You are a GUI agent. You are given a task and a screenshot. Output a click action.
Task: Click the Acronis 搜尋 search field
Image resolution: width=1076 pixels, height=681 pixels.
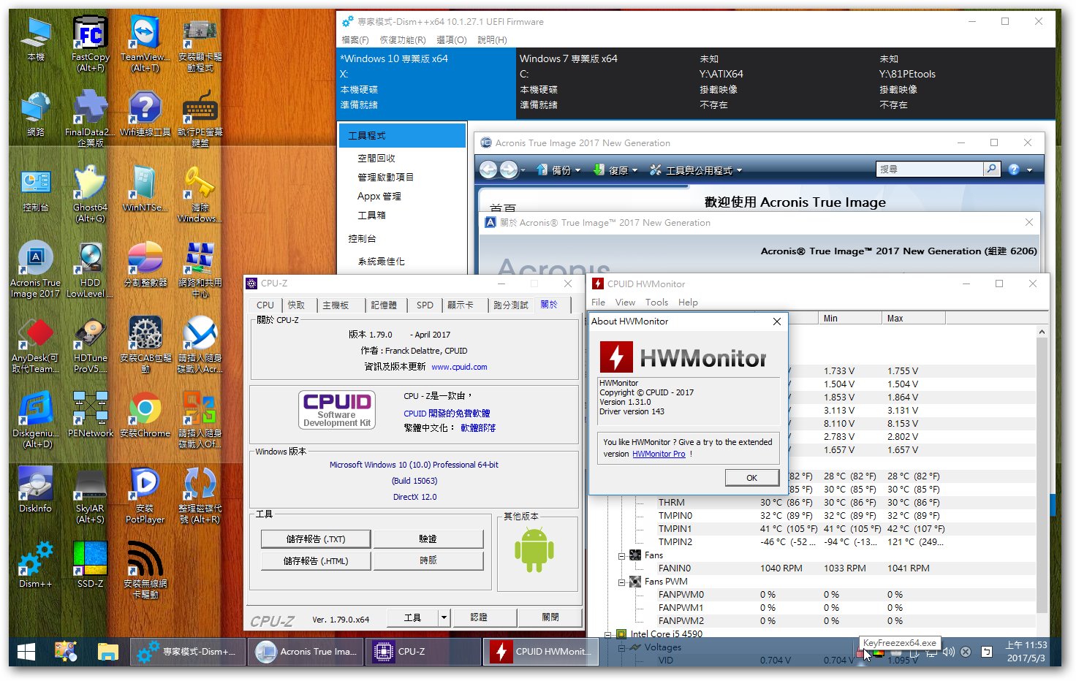click(929, 169)
